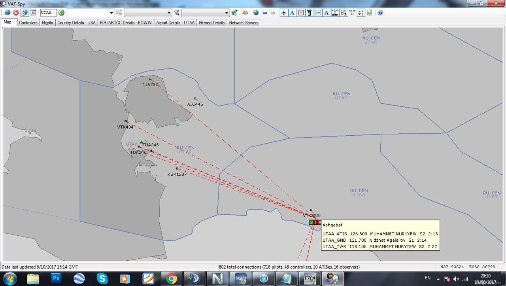The height and width of the screenshot is (286, 506).
Task: Click the globe with plus icon
Action: coord(234,13)
